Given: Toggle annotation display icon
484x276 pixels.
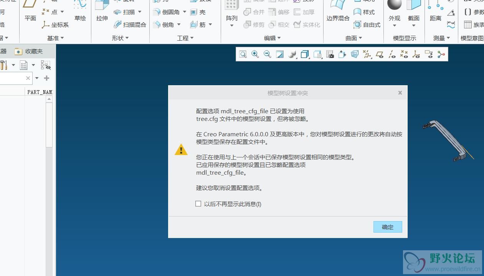Looking at the screenshot, I should pyautogui.click(x=429, y=55).
